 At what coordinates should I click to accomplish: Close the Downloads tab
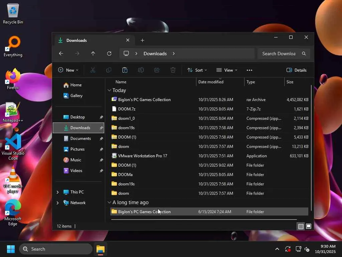(128, 40)
